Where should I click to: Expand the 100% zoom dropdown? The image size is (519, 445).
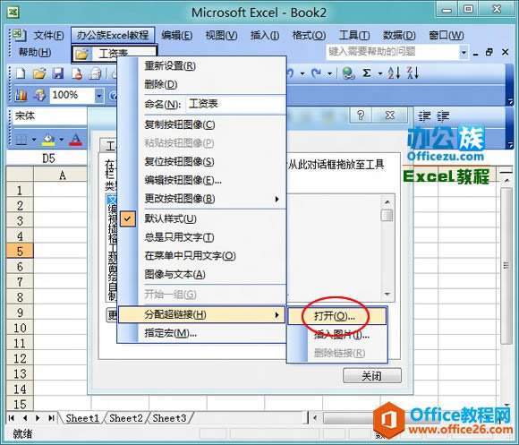click(x=99, y=96)
